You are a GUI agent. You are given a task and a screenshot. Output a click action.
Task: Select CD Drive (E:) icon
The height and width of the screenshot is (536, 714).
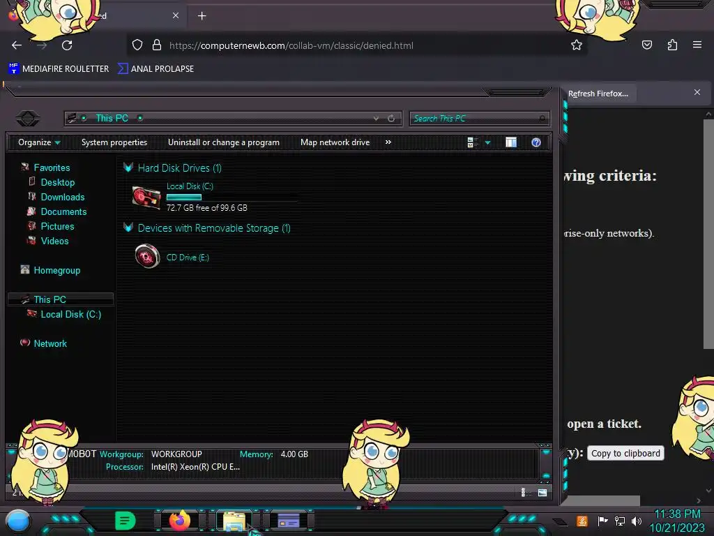pyautogui.click(x=148, y=256)
